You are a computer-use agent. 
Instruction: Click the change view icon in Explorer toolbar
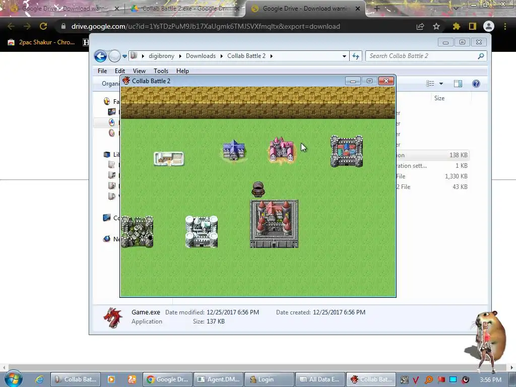[430, 84]
